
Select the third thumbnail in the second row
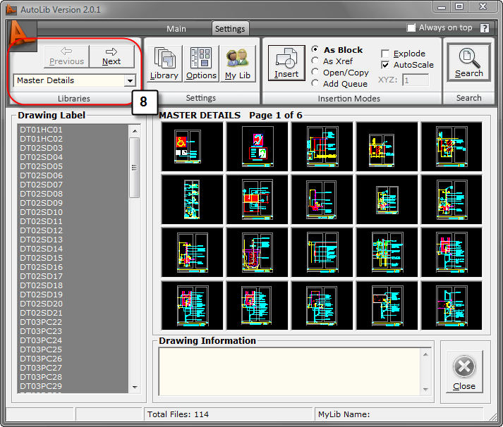pos(322,199)
